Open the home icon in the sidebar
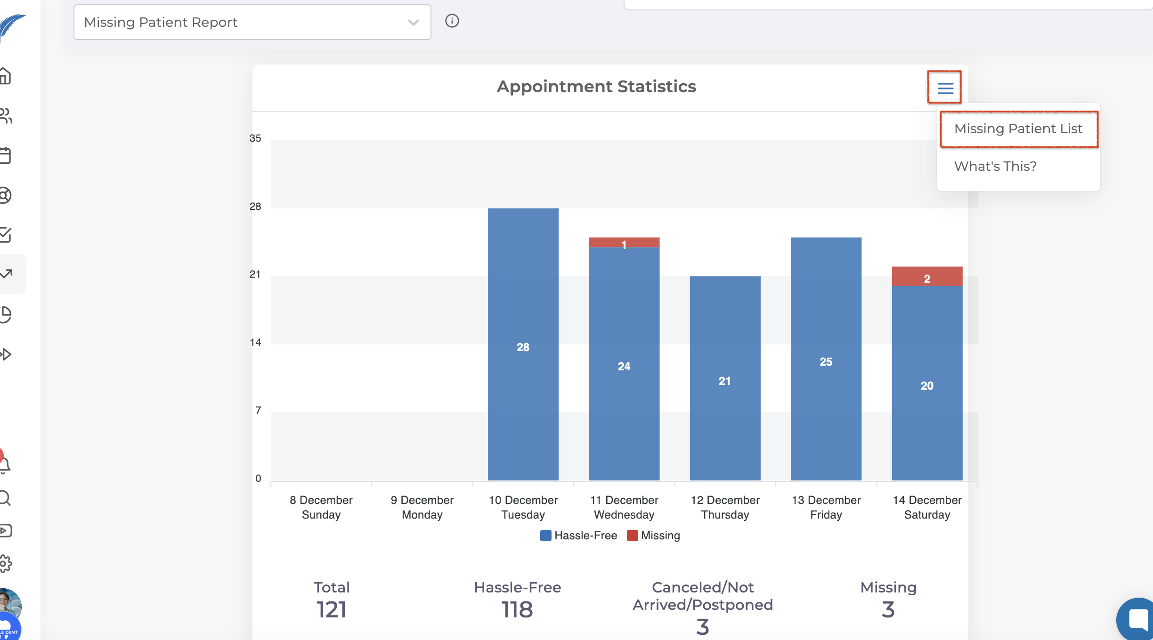 [6, 76]
